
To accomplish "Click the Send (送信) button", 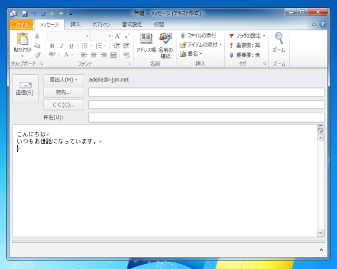I will 26,89.
